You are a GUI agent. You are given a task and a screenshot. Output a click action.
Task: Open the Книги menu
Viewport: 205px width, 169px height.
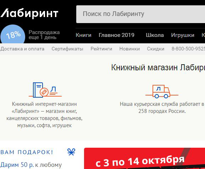pos(83,35)
